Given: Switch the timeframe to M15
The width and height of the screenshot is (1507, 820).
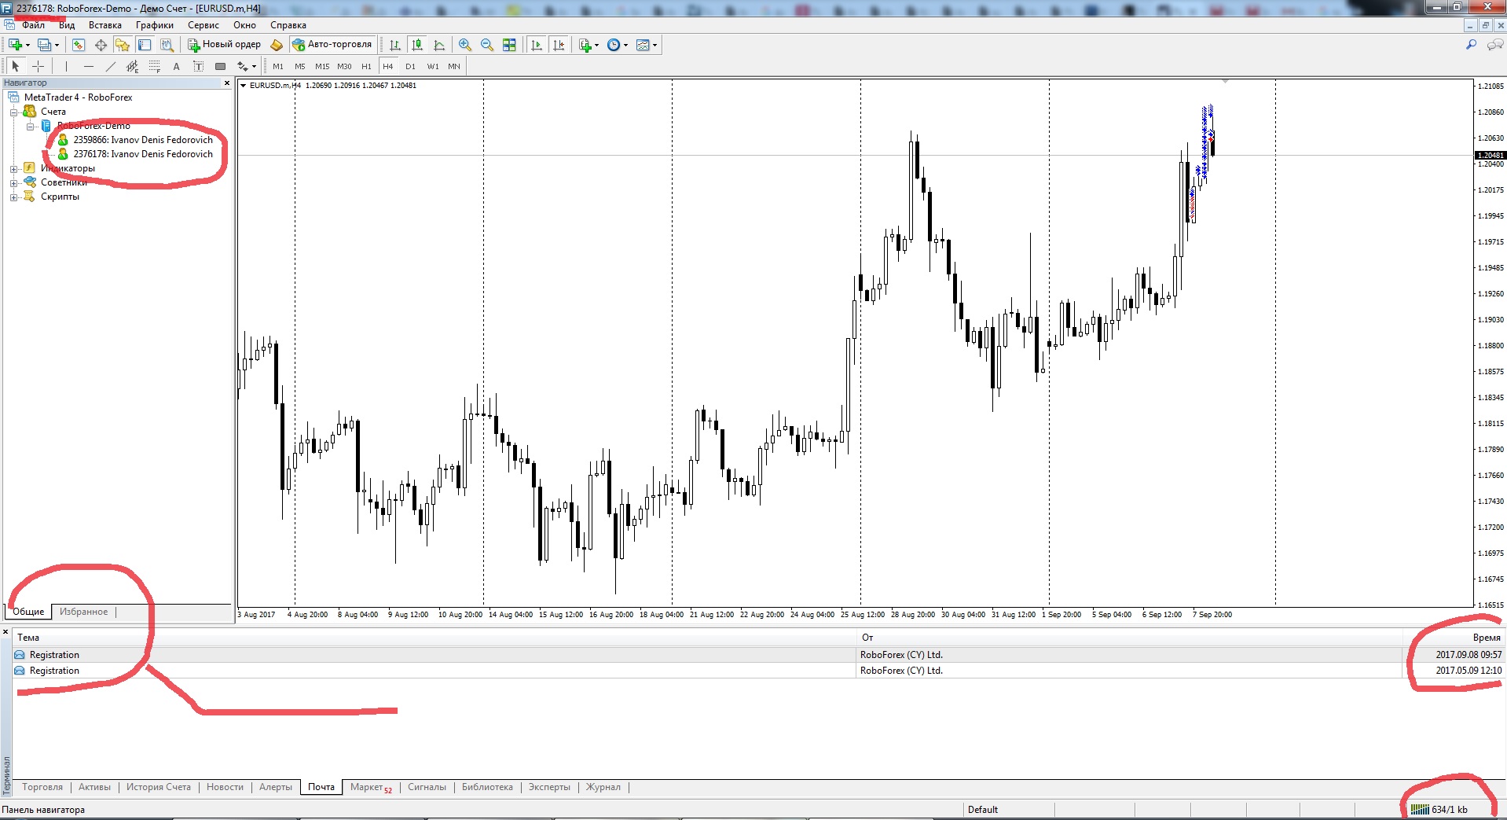Looking at the screenshot, I should coord(322,67).
